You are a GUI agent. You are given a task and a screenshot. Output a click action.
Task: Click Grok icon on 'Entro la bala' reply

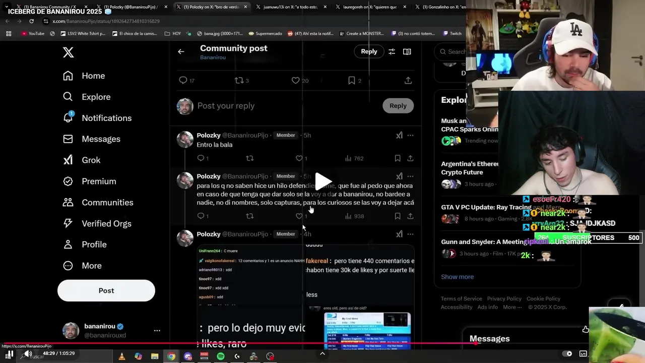pyautogui.click(x=399, y=135)
